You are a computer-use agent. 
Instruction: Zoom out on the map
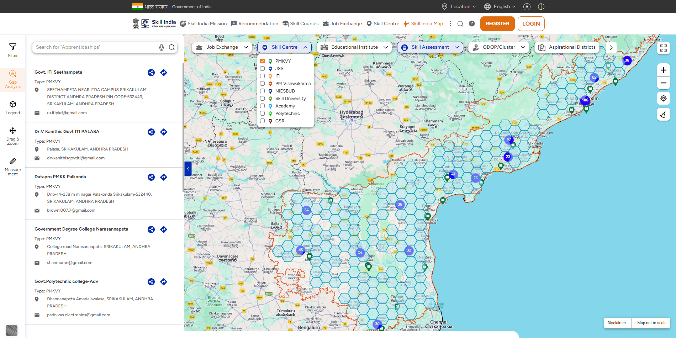[x=664, y=83]
